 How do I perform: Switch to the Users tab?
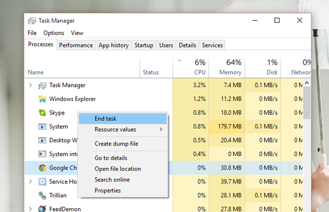(166, 45)
